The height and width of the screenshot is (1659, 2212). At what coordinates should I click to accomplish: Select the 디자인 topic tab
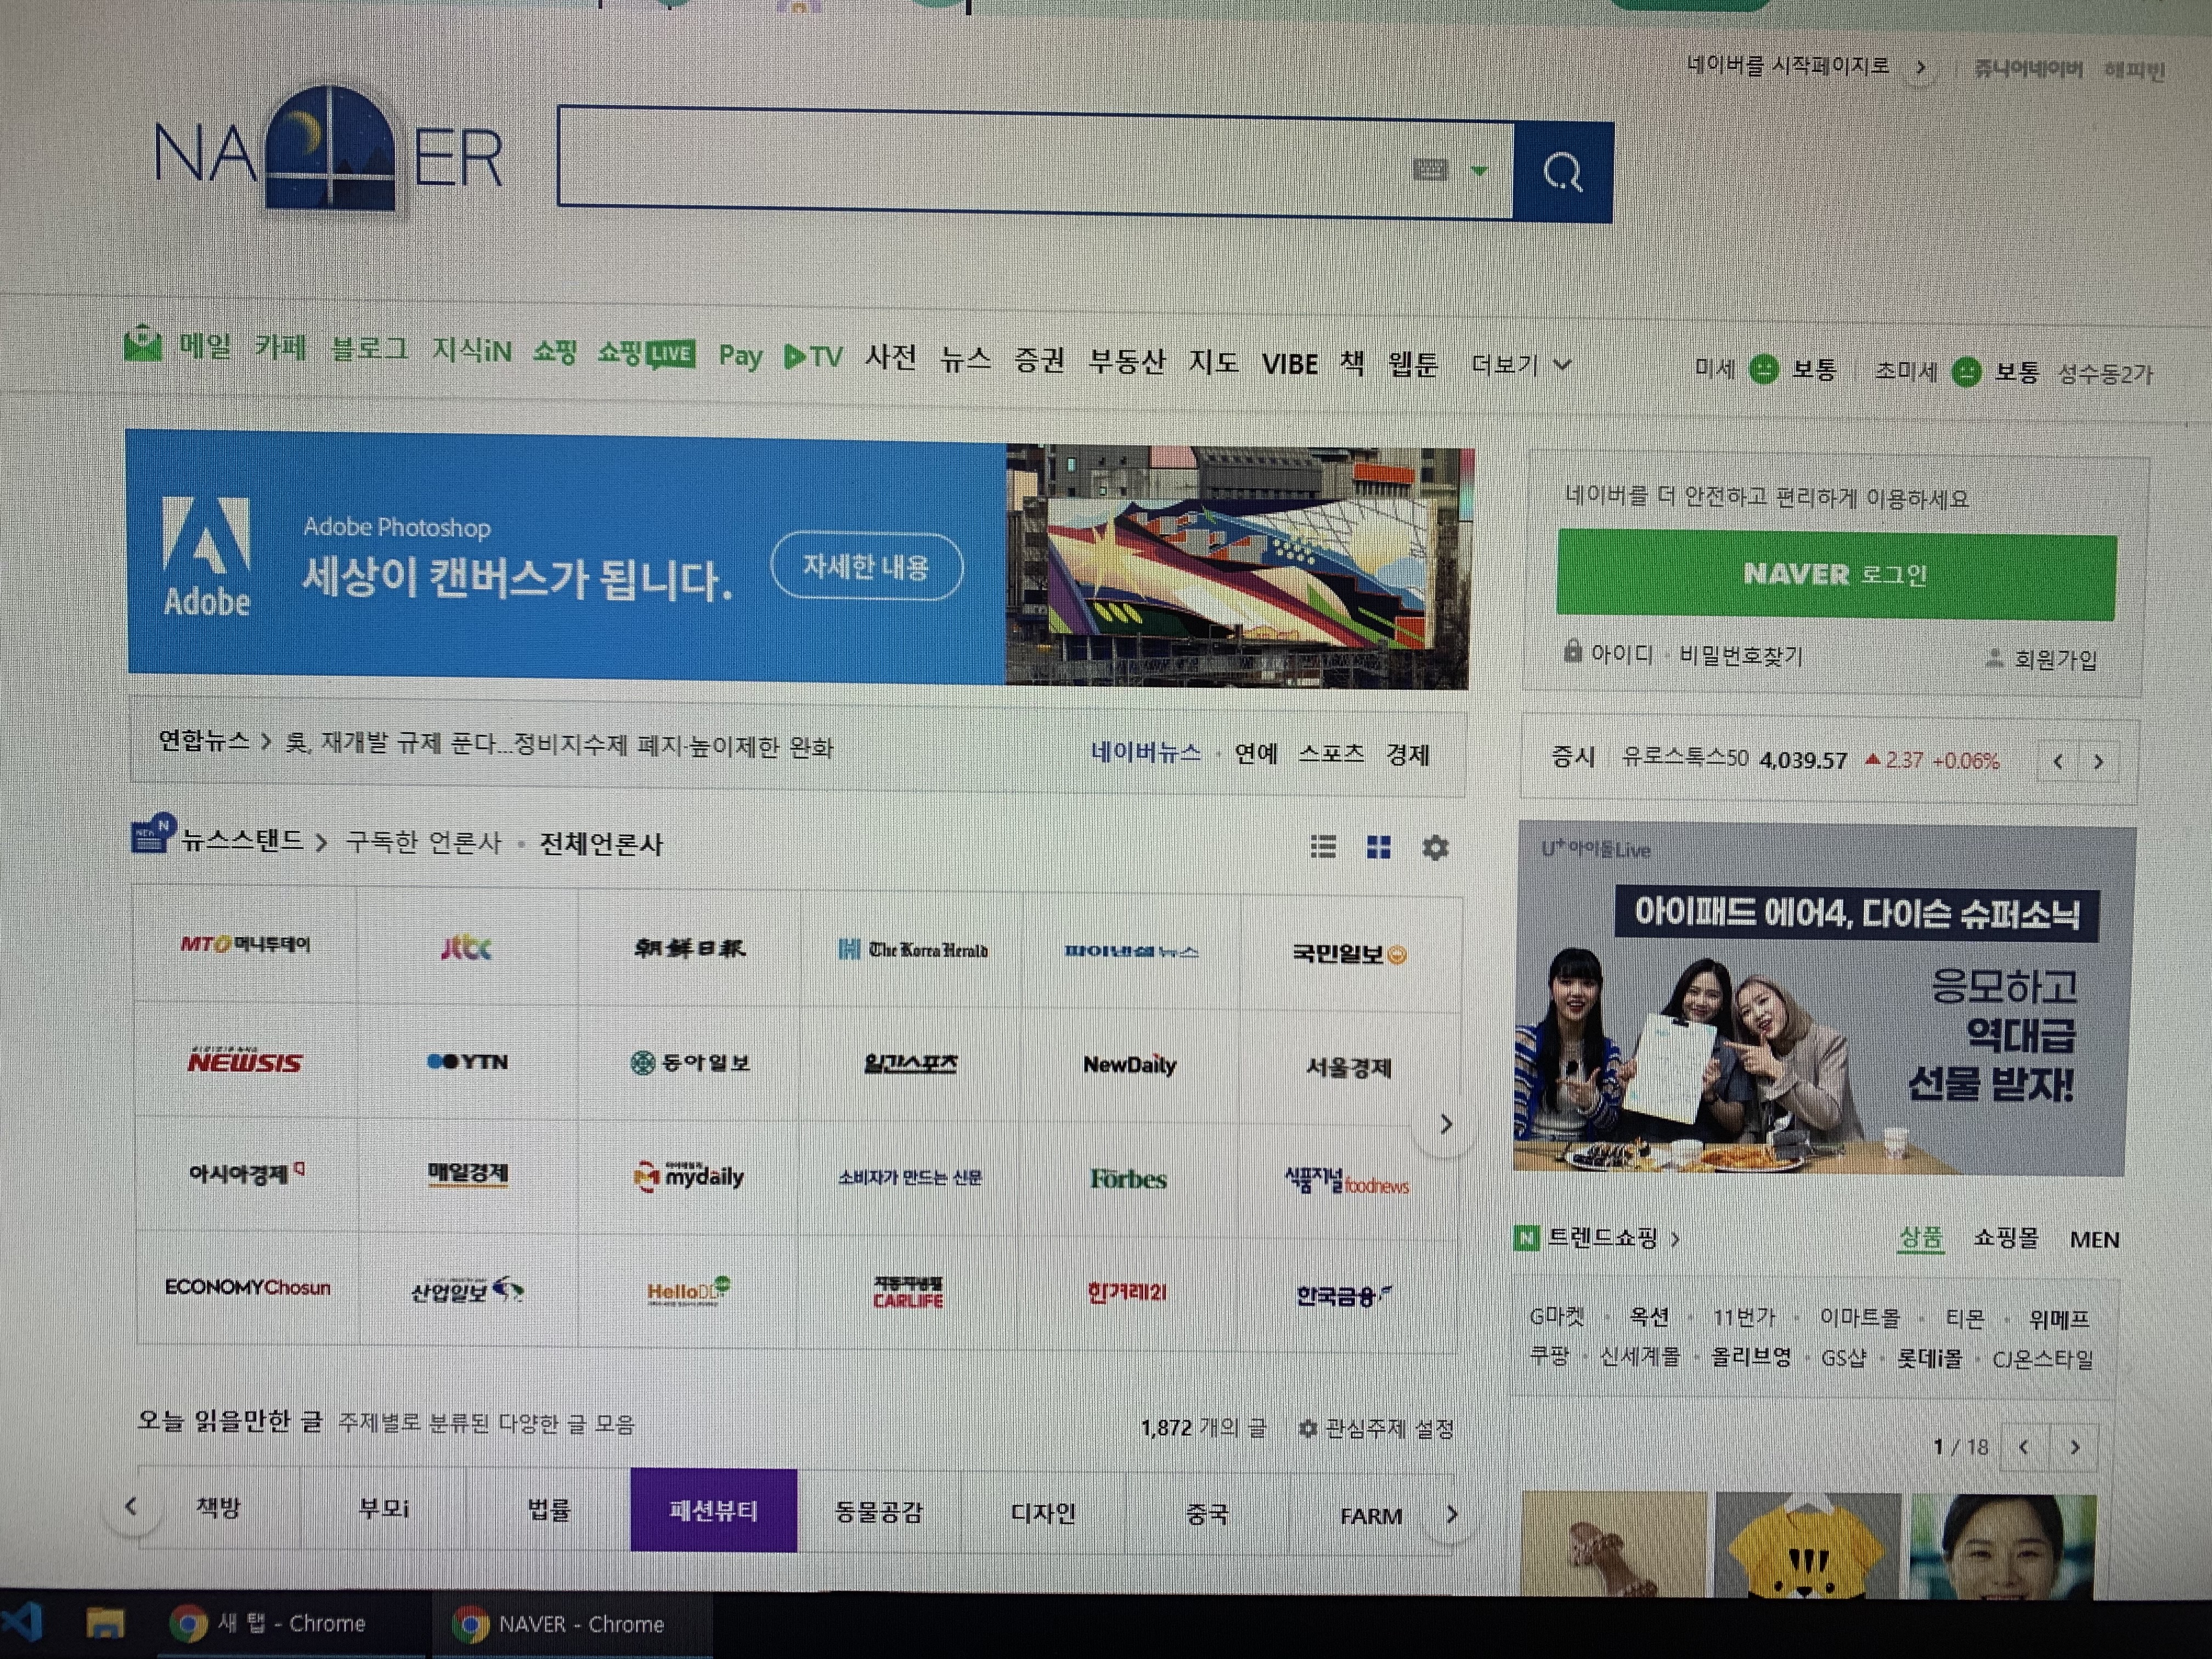point(1042,1513)
